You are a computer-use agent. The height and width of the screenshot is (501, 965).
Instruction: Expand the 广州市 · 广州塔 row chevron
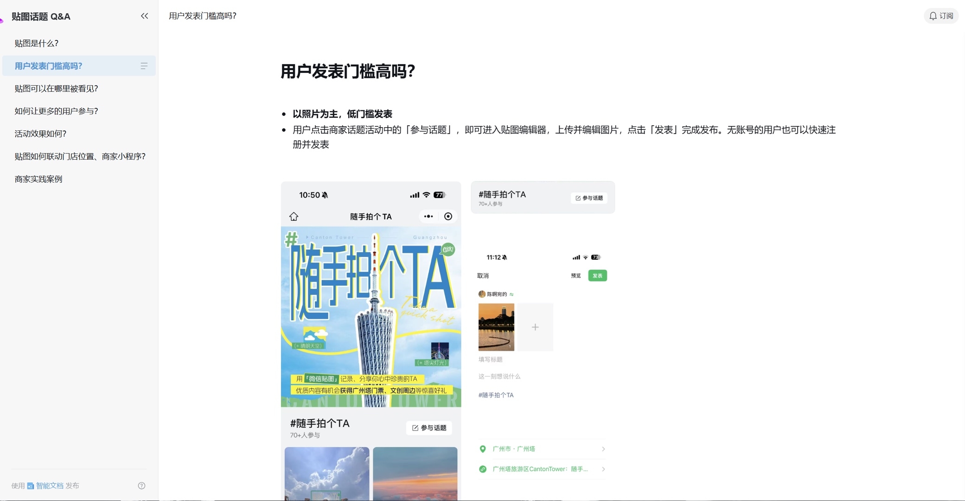(x=603, y=449)
